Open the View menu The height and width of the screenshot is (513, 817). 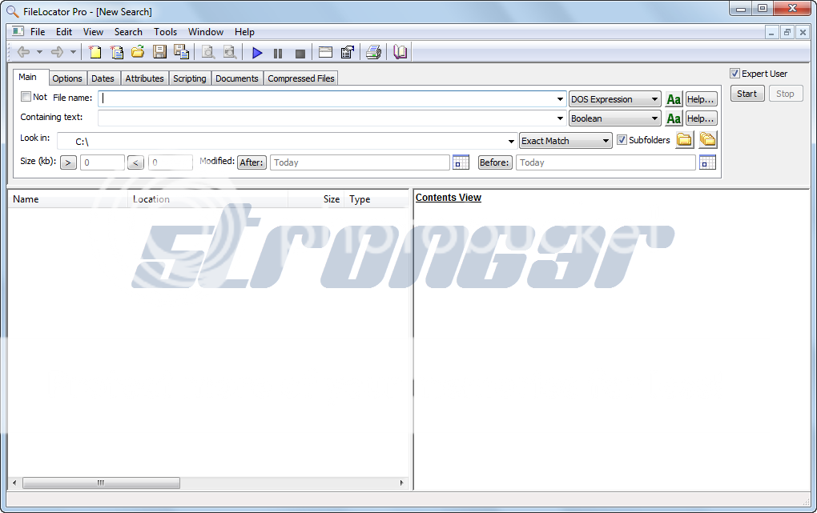point(93,32)
